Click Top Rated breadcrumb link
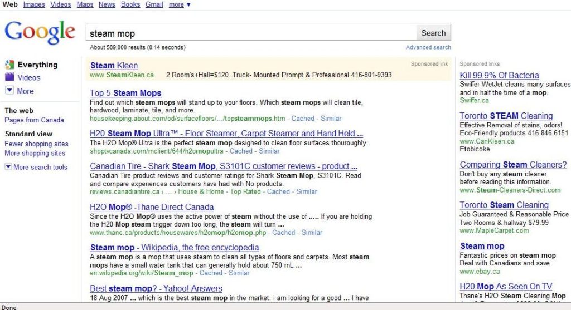Viewport: 571px width, 310px height. click(x=245, y=191)
